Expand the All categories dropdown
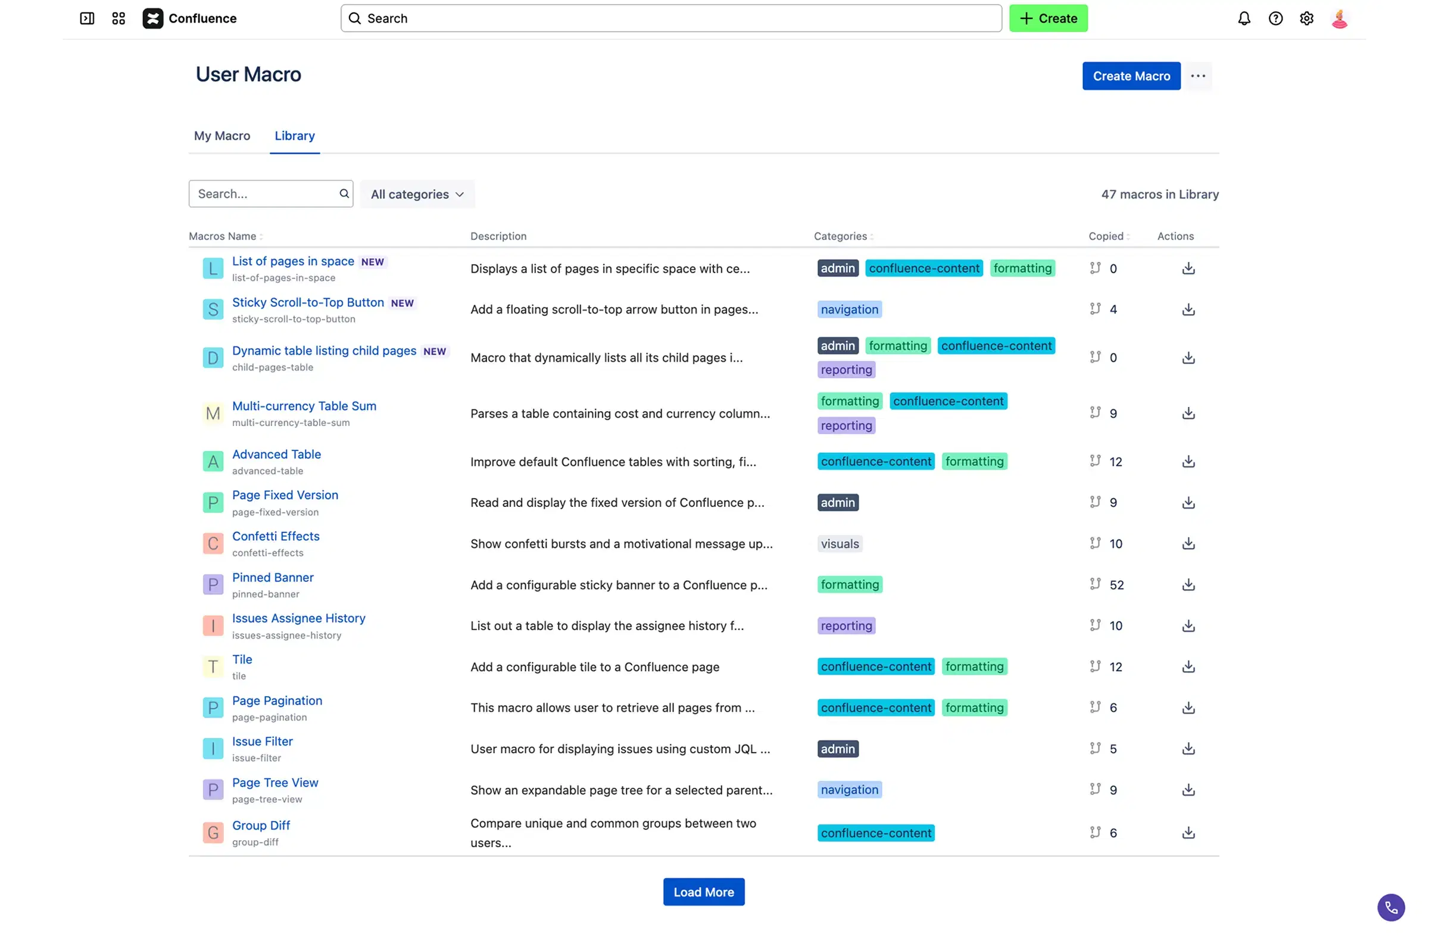Screen dimensions: 1429x952 (x=418, y=195)
